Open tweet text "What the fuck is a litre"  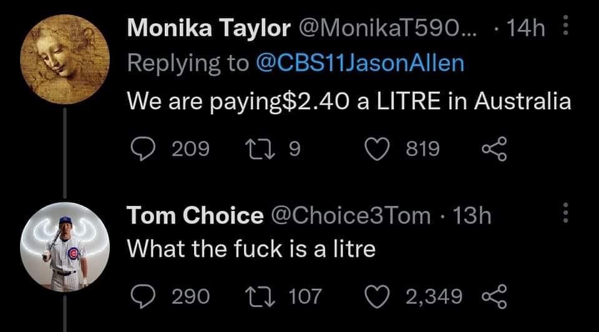[x=251, y=249]
